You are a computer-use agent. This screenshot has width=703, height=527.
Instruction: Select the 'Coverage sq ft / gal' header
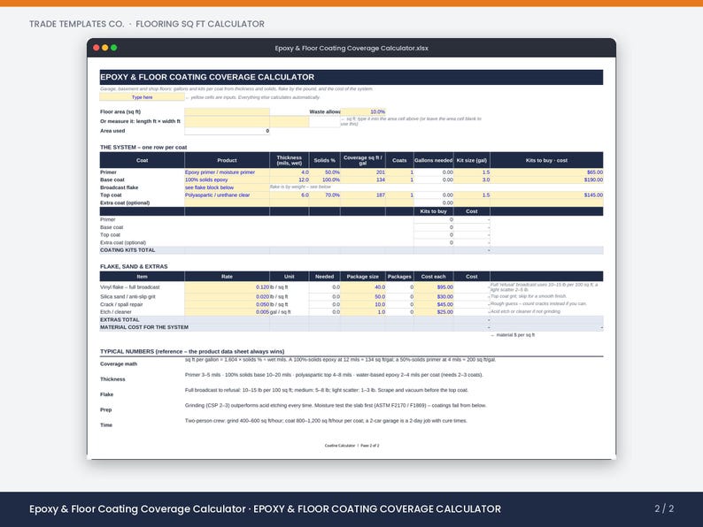363,160
